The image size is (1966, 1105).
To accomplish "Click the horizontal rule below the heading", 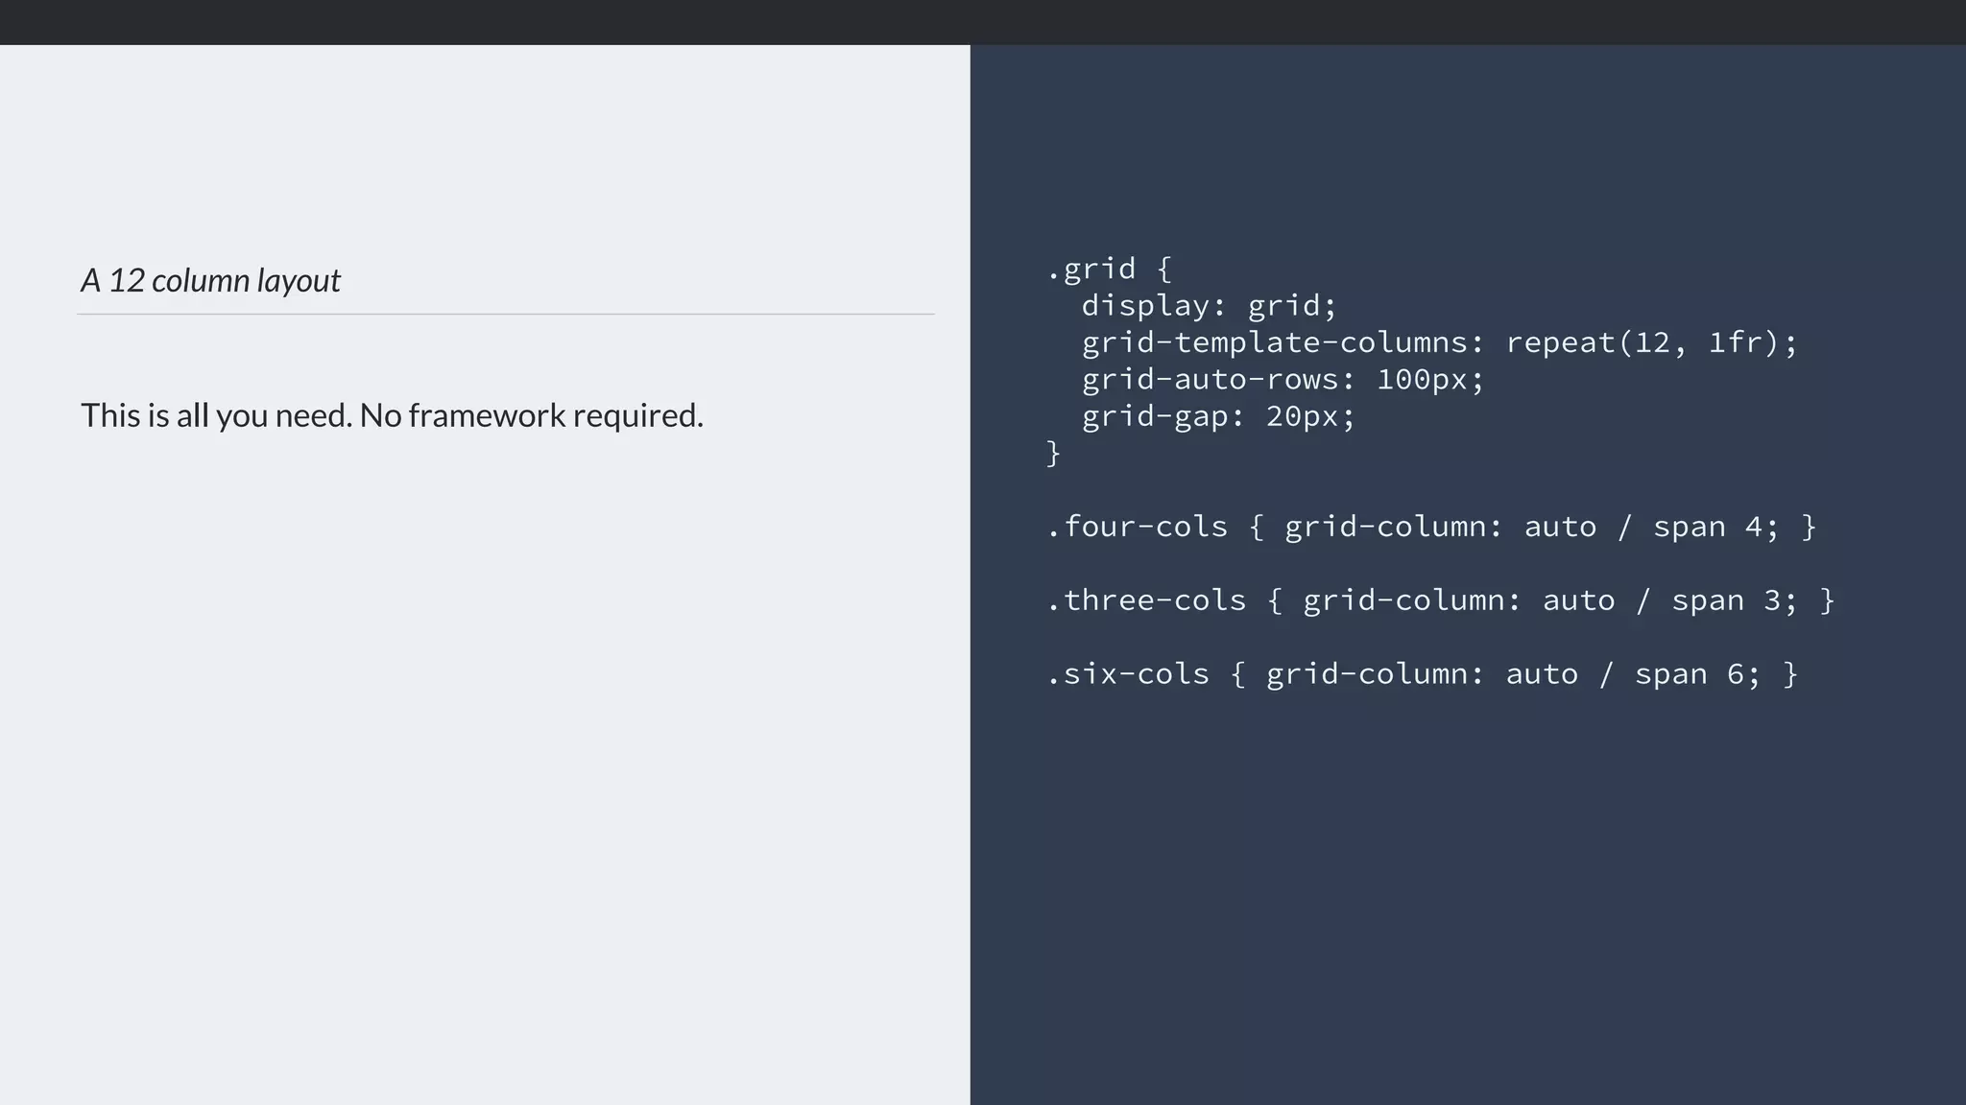I will 506,314.
